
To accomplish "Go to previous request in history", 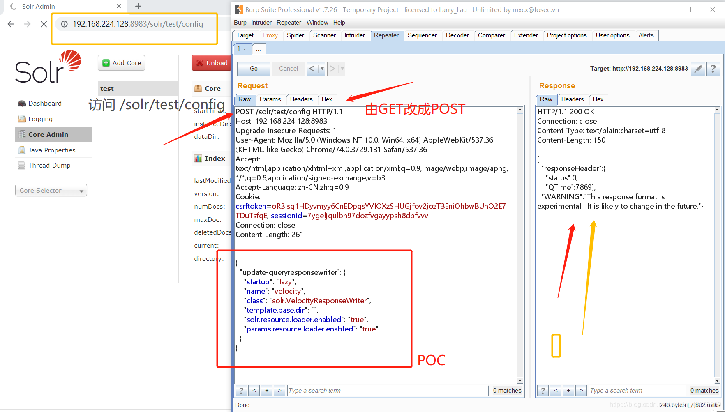I will pyautogui.click(x=312, y=69).
